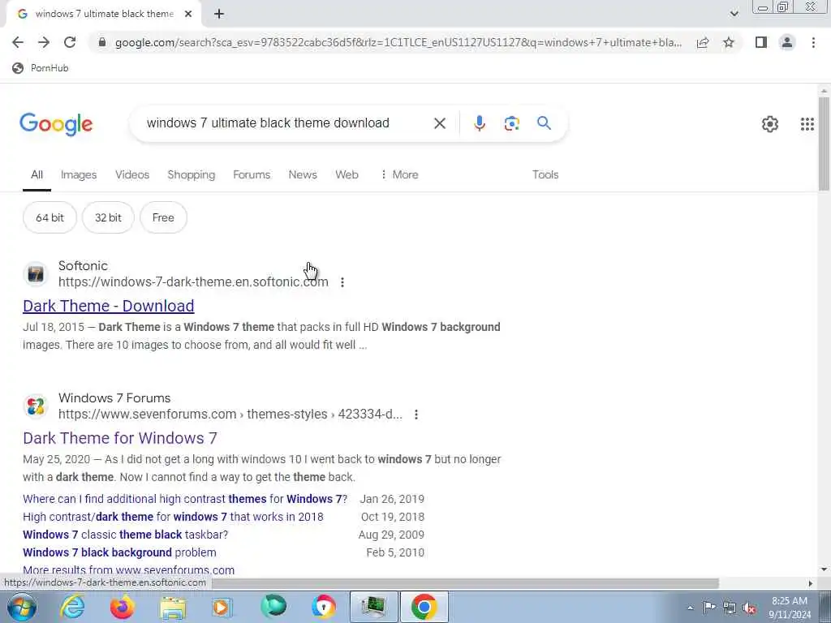Screen dimensions: 831x623
Task: Expand the More search filters
Action: [x=399, y=175]
